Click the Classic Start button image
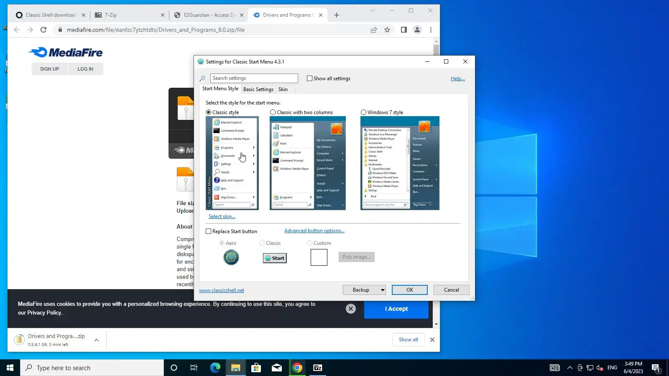The image size is (669, 376). 275,258
